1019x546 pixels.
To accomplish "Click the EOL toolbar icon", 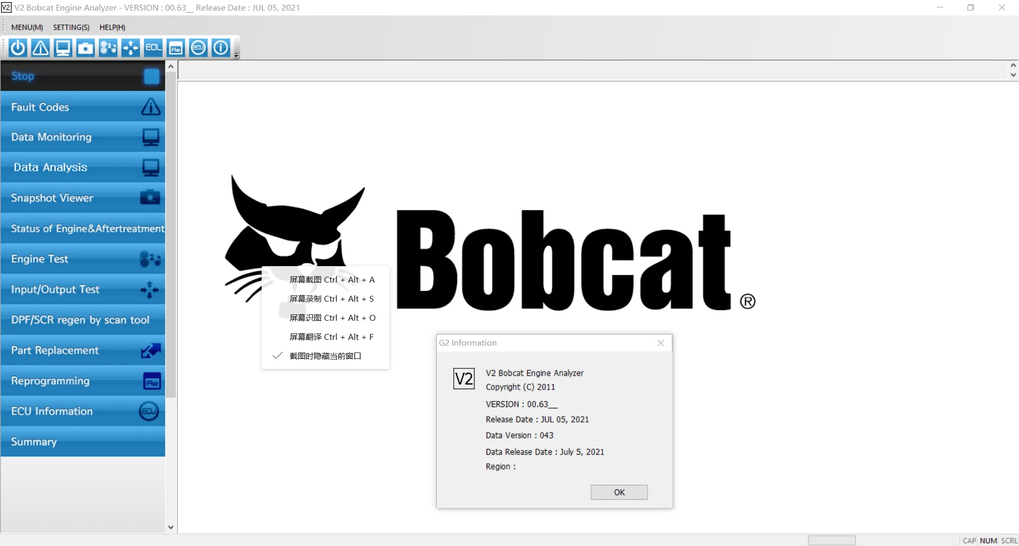I will (x=153, y=47).
